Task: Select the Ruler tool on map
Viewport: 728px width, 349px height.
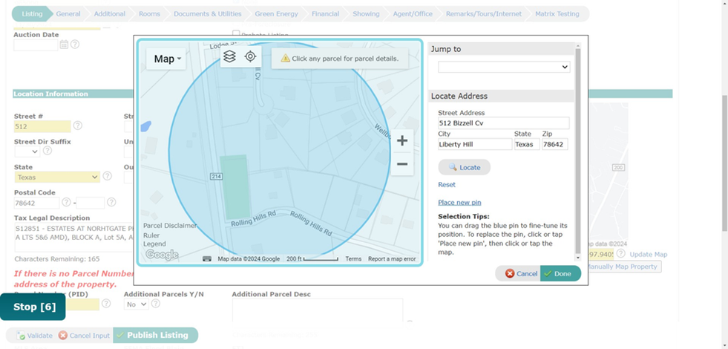Action: click(151, 235)
